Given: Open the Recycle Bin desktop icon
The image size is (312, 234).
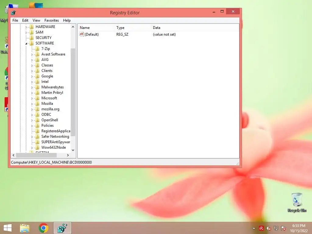Looking at the screenshot, I should pyautogui.click(x=297, y=202).
